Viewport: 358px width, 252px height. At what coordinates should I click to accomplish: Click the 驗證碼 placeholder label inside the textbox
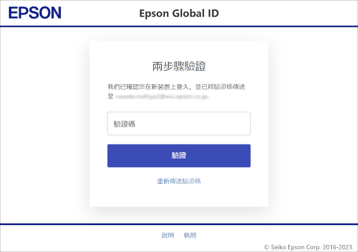click(125, 124)
